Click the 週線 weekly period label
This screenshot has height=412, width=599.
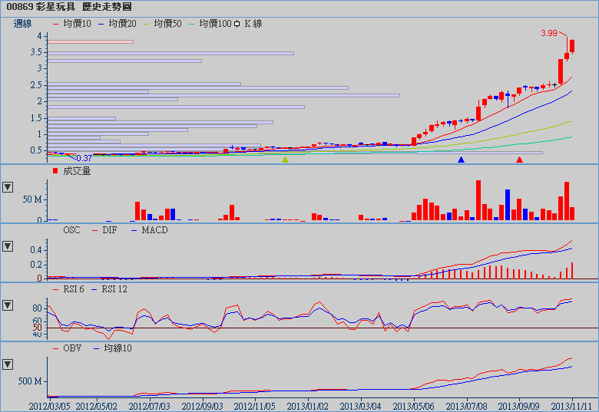click(x=23, y=24)
